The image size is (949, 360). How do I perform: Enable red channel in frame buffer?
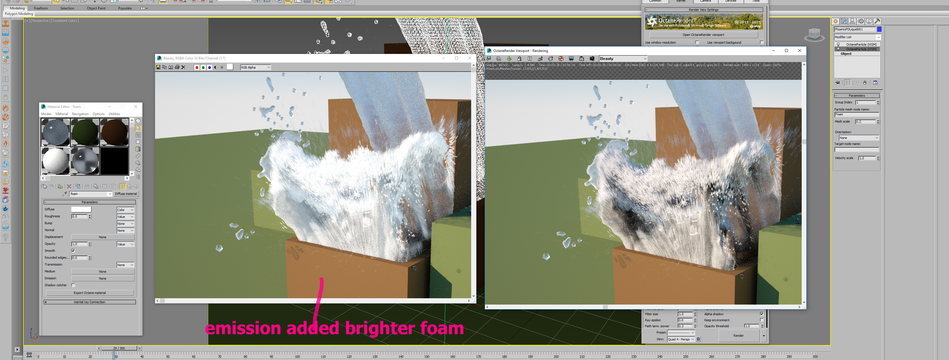point(197,67)
